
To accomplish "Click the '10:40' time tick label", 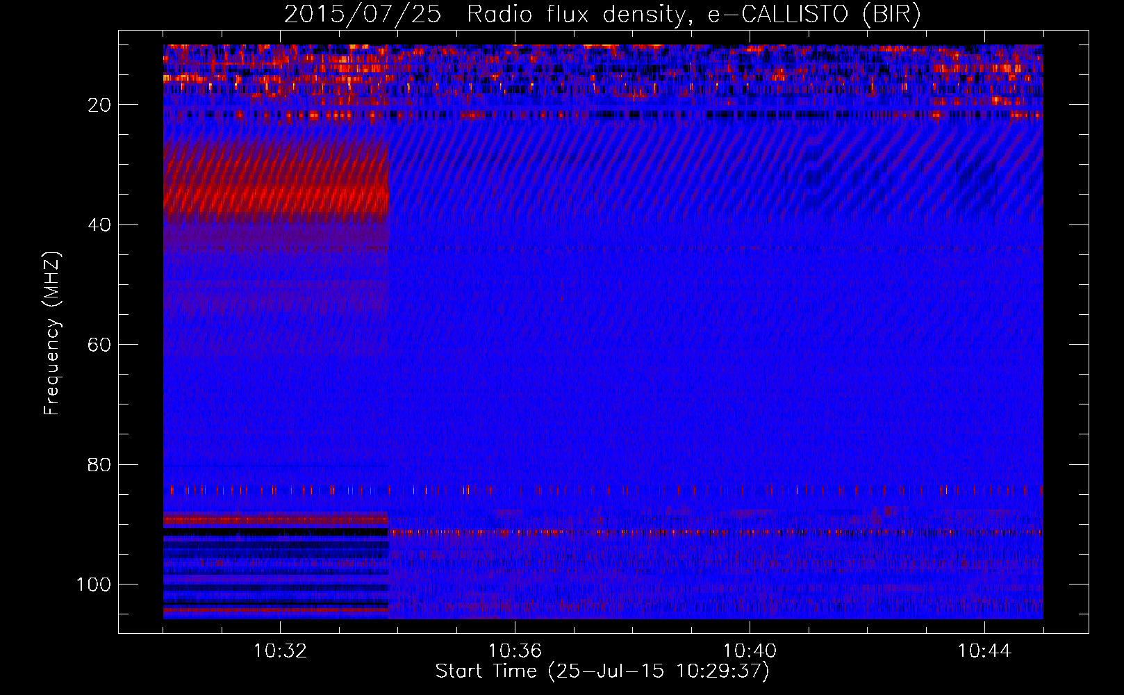I will pyautogui.click(x=750, y=651).
